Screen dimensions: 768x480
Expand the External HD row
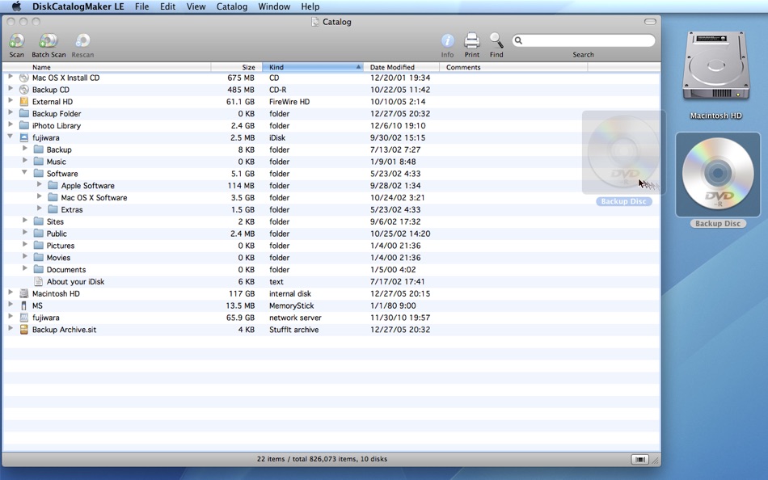(x=11, y=101)
